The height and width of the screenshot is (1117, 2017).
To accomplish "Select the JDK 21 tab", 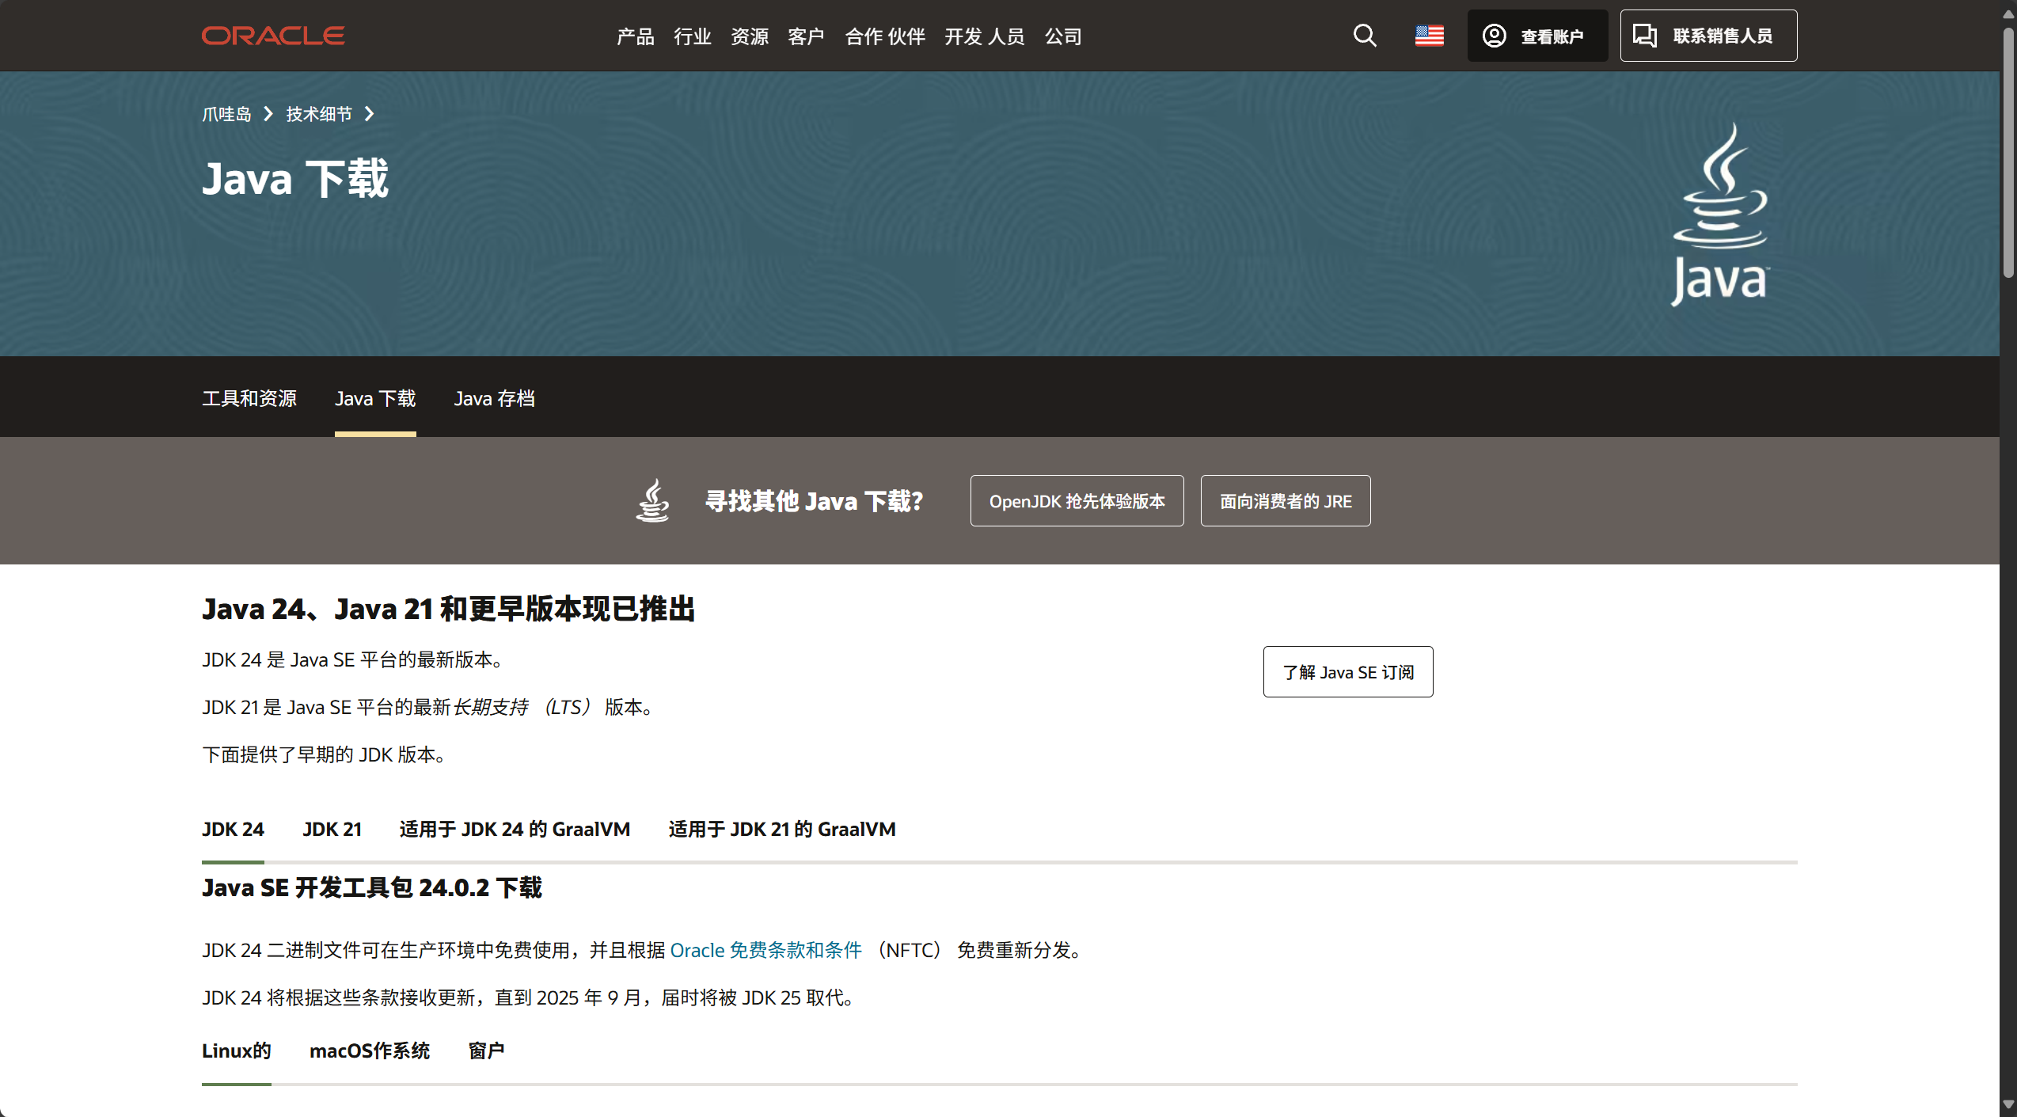I will click(x=332, y=829).
